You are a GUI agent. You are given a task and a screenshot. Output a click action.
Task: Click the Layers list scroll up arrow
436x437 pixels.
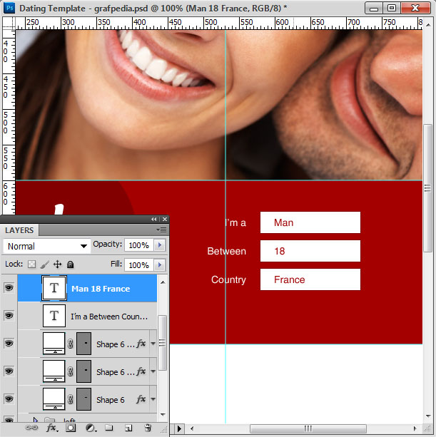click(x=163, y=282)
